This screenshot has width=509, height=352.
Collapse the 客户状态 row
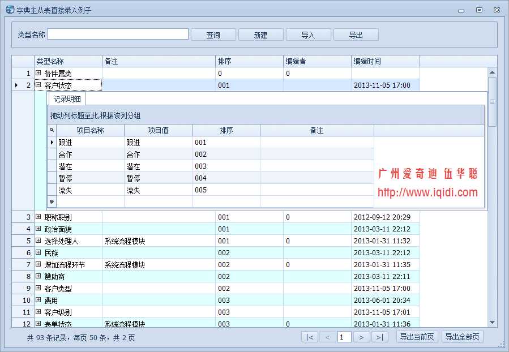[39, 85]
